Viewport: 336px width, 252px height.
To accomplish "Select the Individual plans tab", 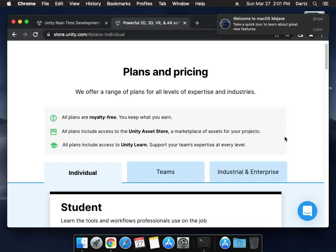I will 83,173.
